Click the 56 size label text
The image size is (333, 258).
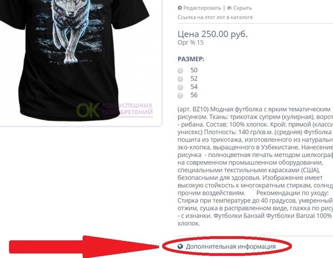[194, 95]
